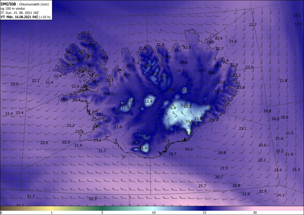The height and width of the screenshot is (215, 304).
Task: Click the 20.7 value southeast of Iceland
Action: click(219, 177)
